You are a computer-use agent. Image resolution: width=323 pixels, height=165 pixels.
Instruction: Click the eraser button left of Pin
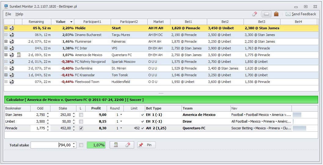click(128, 145)
